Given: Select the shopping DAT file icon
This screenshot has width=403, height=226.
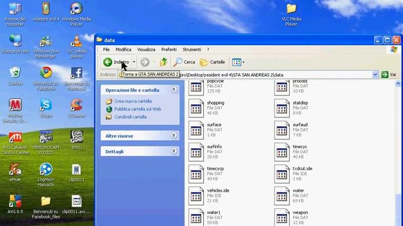Looking at the screenshot, I should coord(196,109).
